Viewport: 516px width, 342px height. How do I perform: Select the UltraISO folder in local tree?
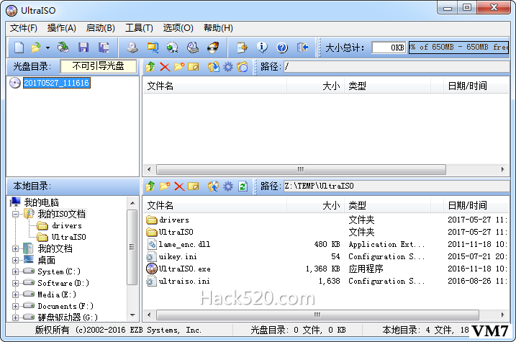[x=69, y=237]
